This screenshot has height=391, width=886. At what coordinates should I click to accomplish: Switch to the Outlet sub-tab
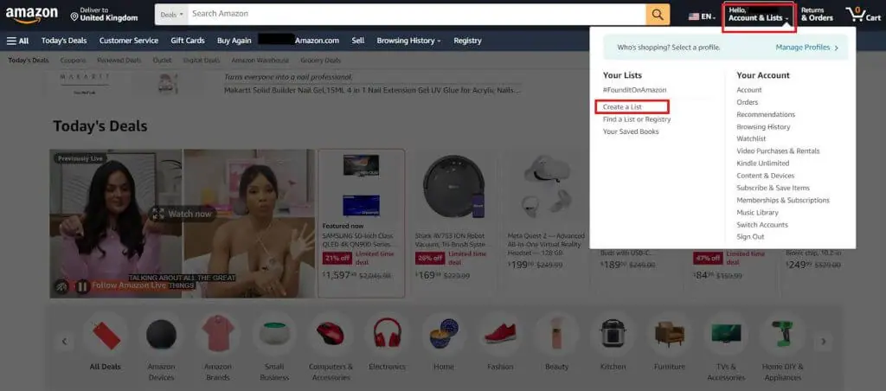(162, 61)
